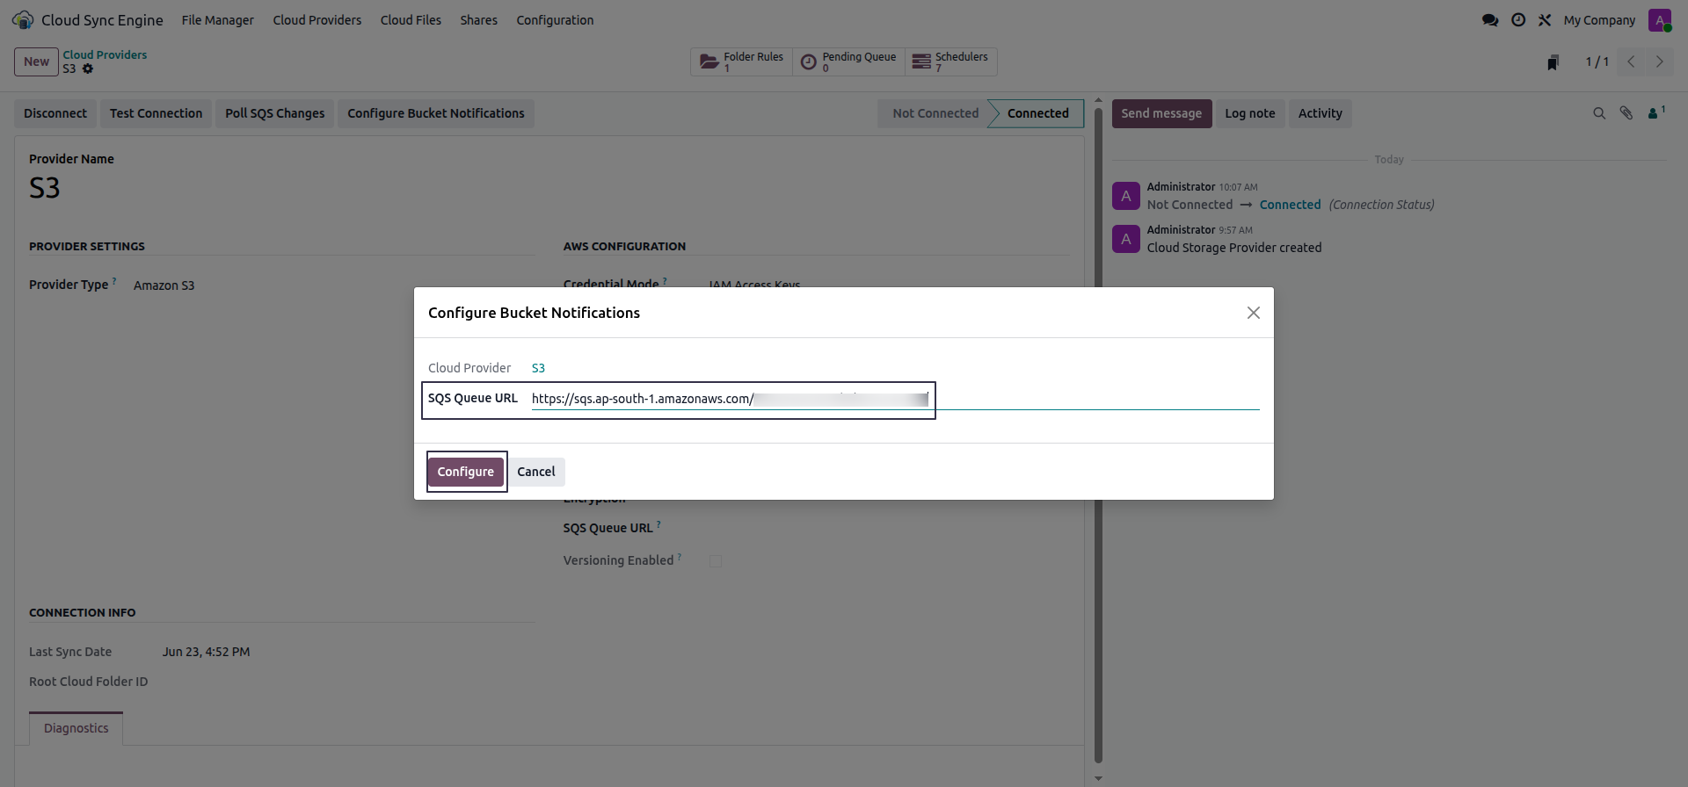Image resolution: width=1688 pixels, height=787 pixels.
Task: Switch company via My Company
Action: tap(1599, 19)
